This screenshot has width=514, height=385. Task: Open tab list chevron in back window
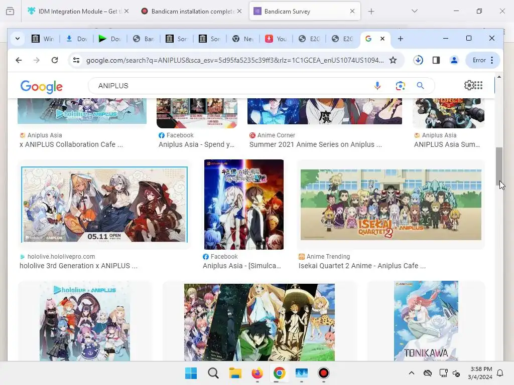click(414, 11)
